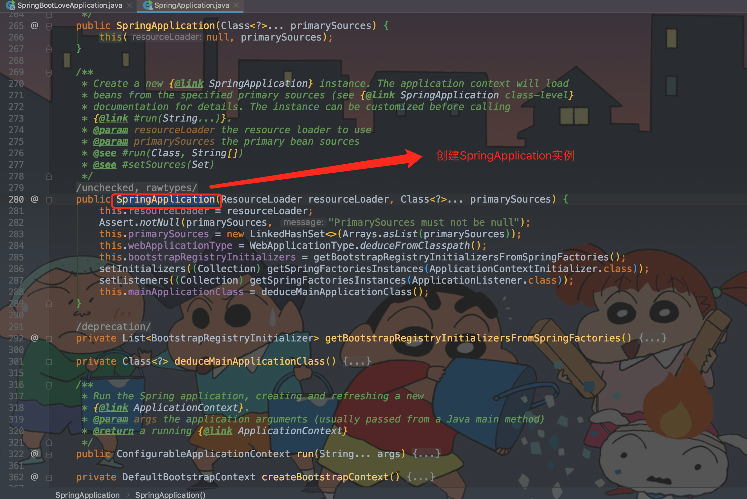The width and height of the screenshot is (747, 499).
Task: Click line number 322 in the gutter
Action: tap(16, 454)
